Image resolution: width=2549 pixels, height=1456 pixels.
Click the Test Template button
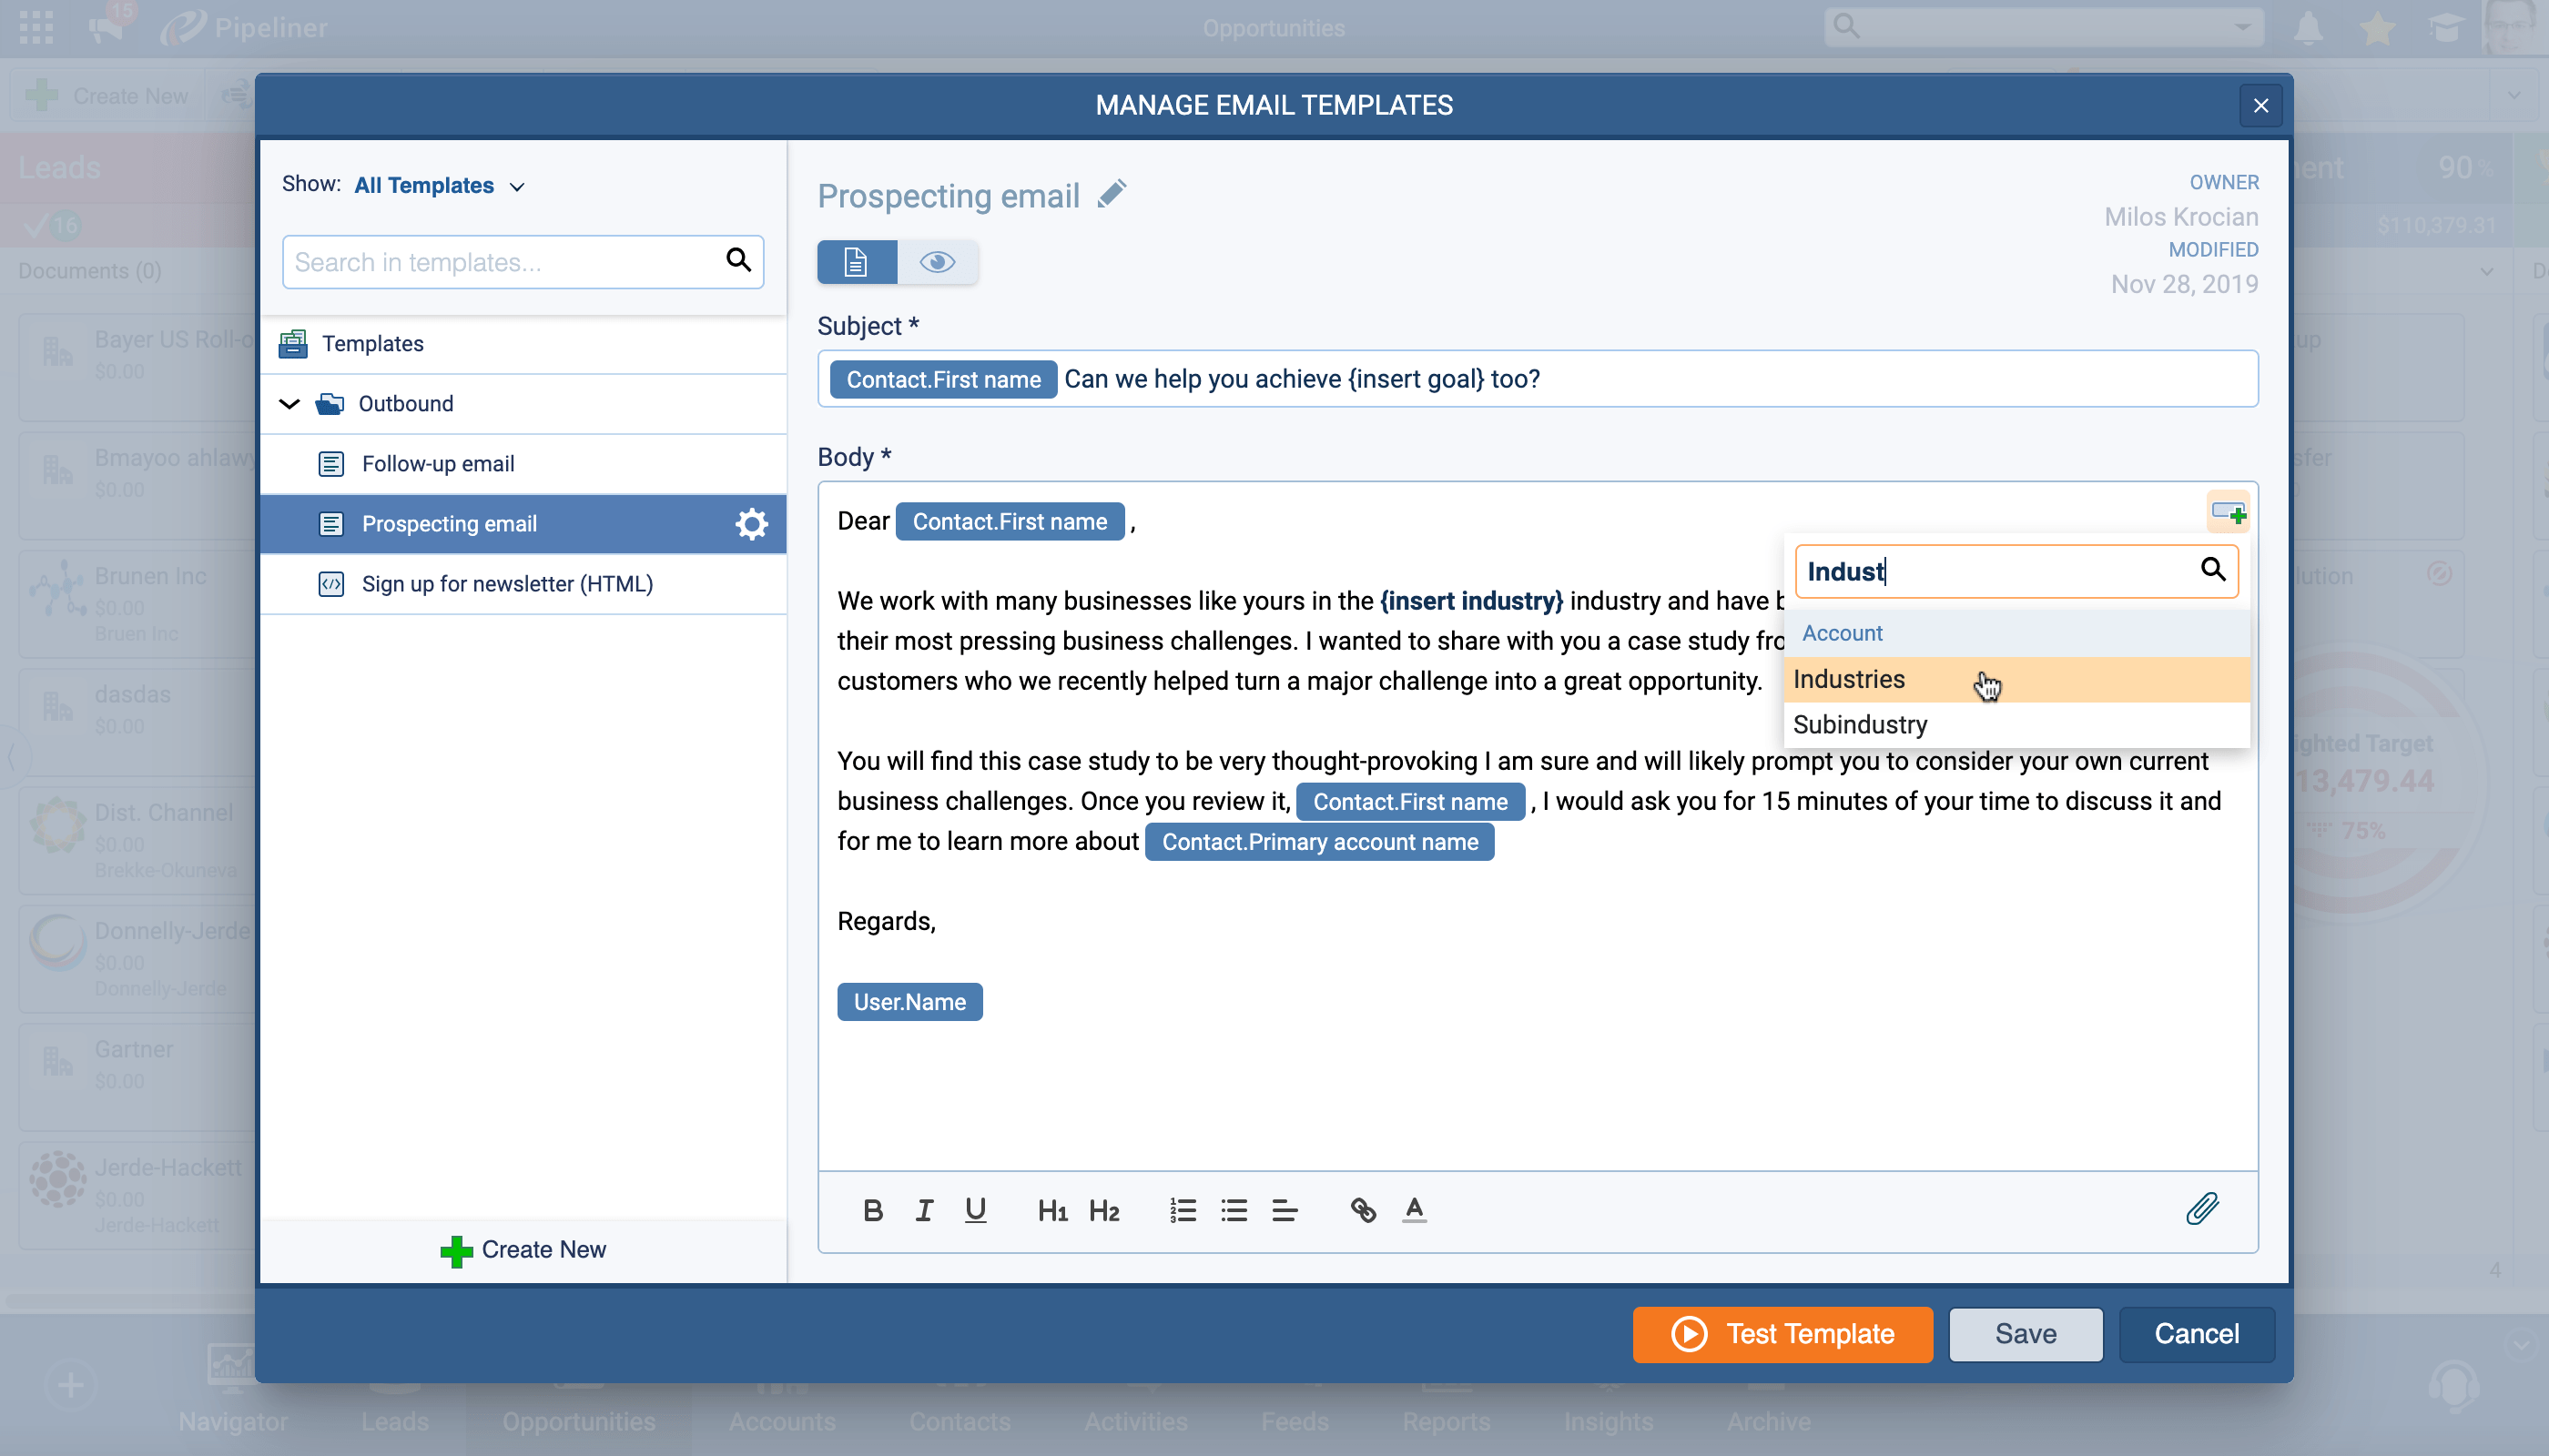(1782, 1334)
